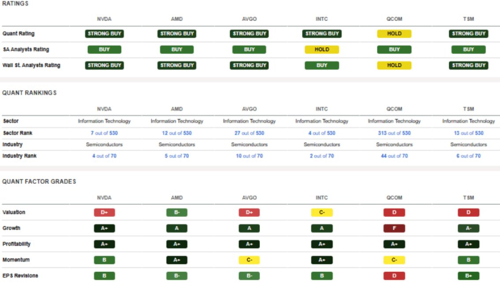Click the Quant Rating row label
500x286 pixels.
pos(19,33)
